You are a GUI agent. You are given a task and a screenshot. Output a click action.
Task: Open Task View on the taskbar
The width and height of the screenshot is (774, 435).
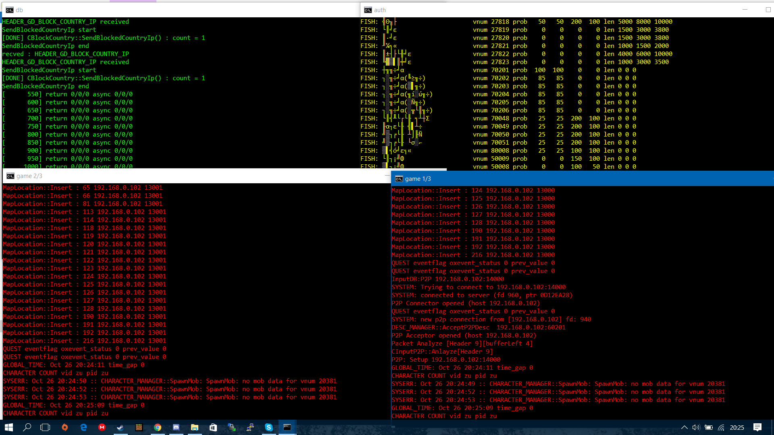tap(45, 427)
